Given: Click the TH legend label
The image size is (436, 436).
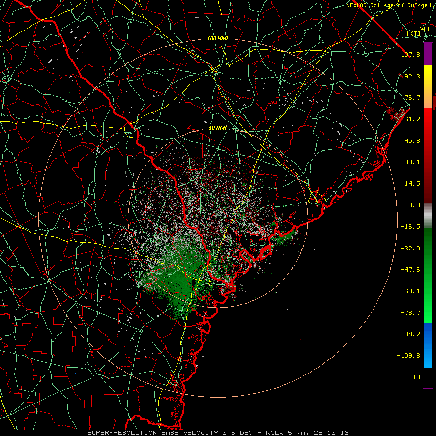Looking at the screenshot, I should pyautogui.click(x=416, y=377).
